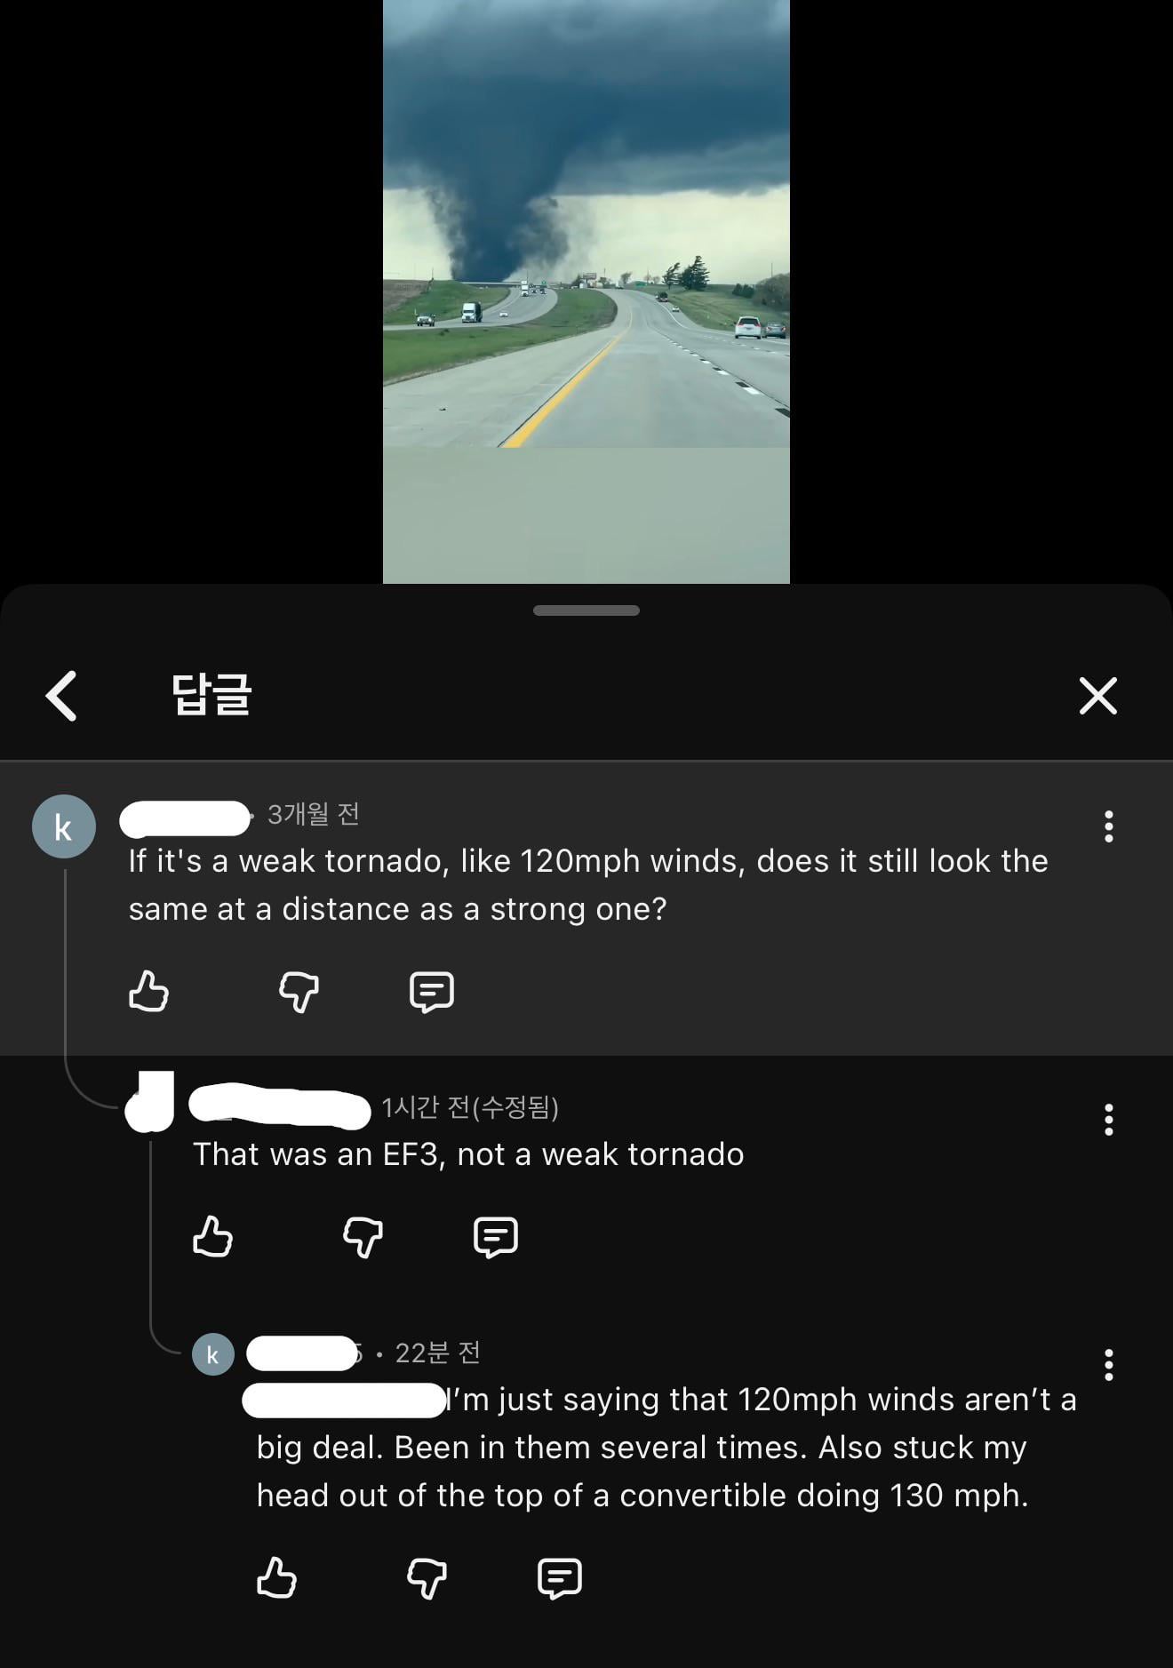
Task: Open options menu for EF3 reply
Action: (1108, 1120)
